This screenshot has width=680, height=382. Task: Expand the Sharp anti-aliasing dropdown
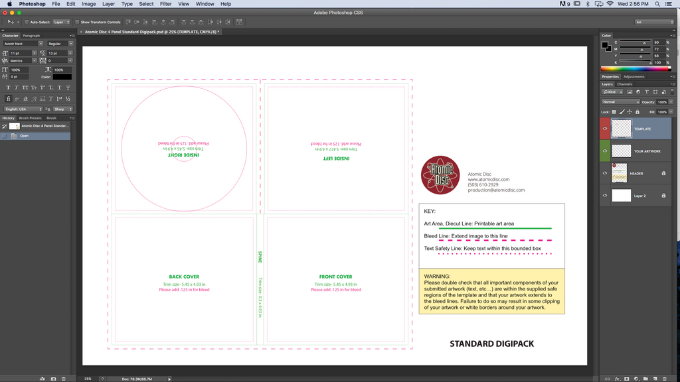pos(62,109)
